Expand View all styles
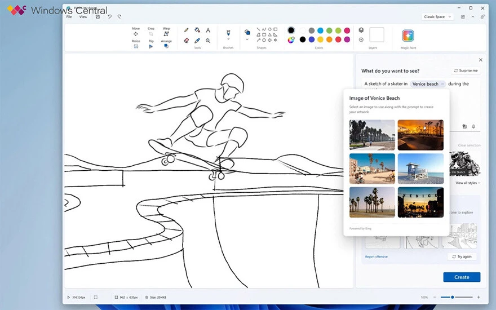The image size is (496, 310). 468,183
